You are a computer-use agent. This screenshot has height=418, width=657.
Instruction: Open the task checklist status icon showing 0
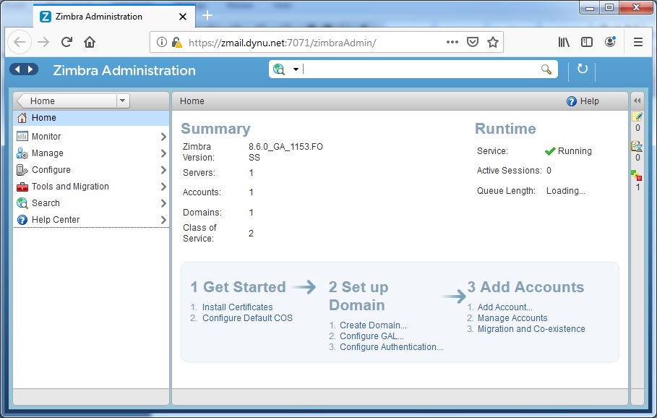point(637,146)
